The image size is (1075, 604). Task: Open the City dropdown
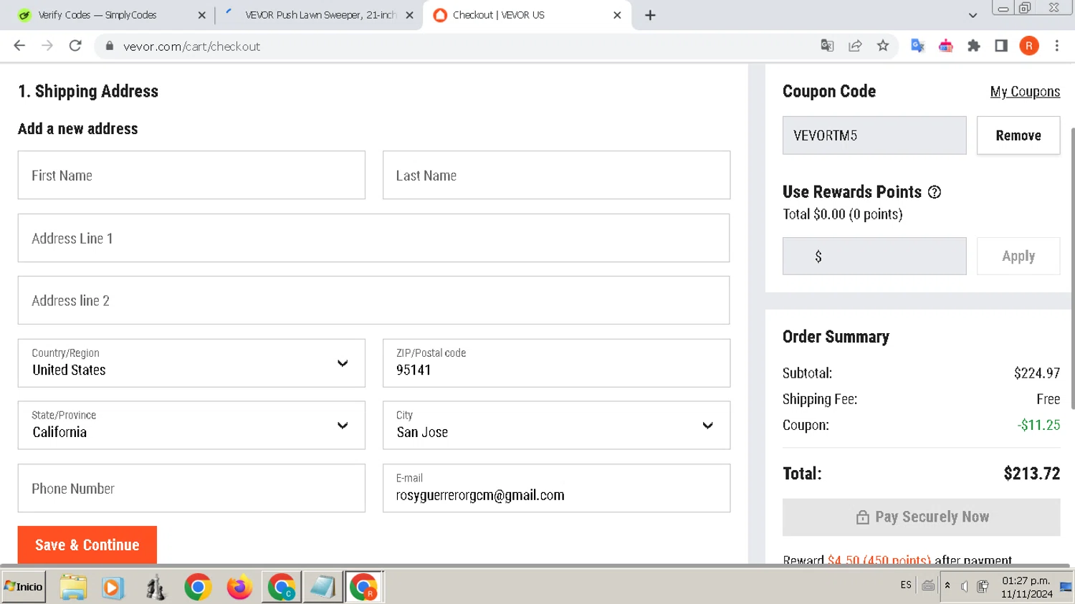(556, 426)
